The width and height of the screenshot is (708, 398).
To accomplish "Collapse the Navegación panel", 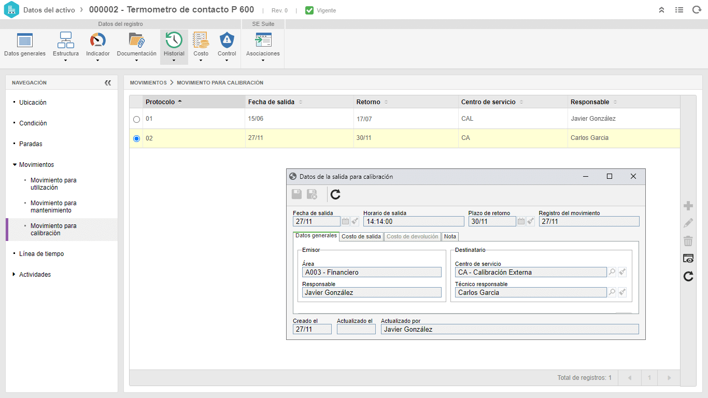I will [x=108, y=82].
